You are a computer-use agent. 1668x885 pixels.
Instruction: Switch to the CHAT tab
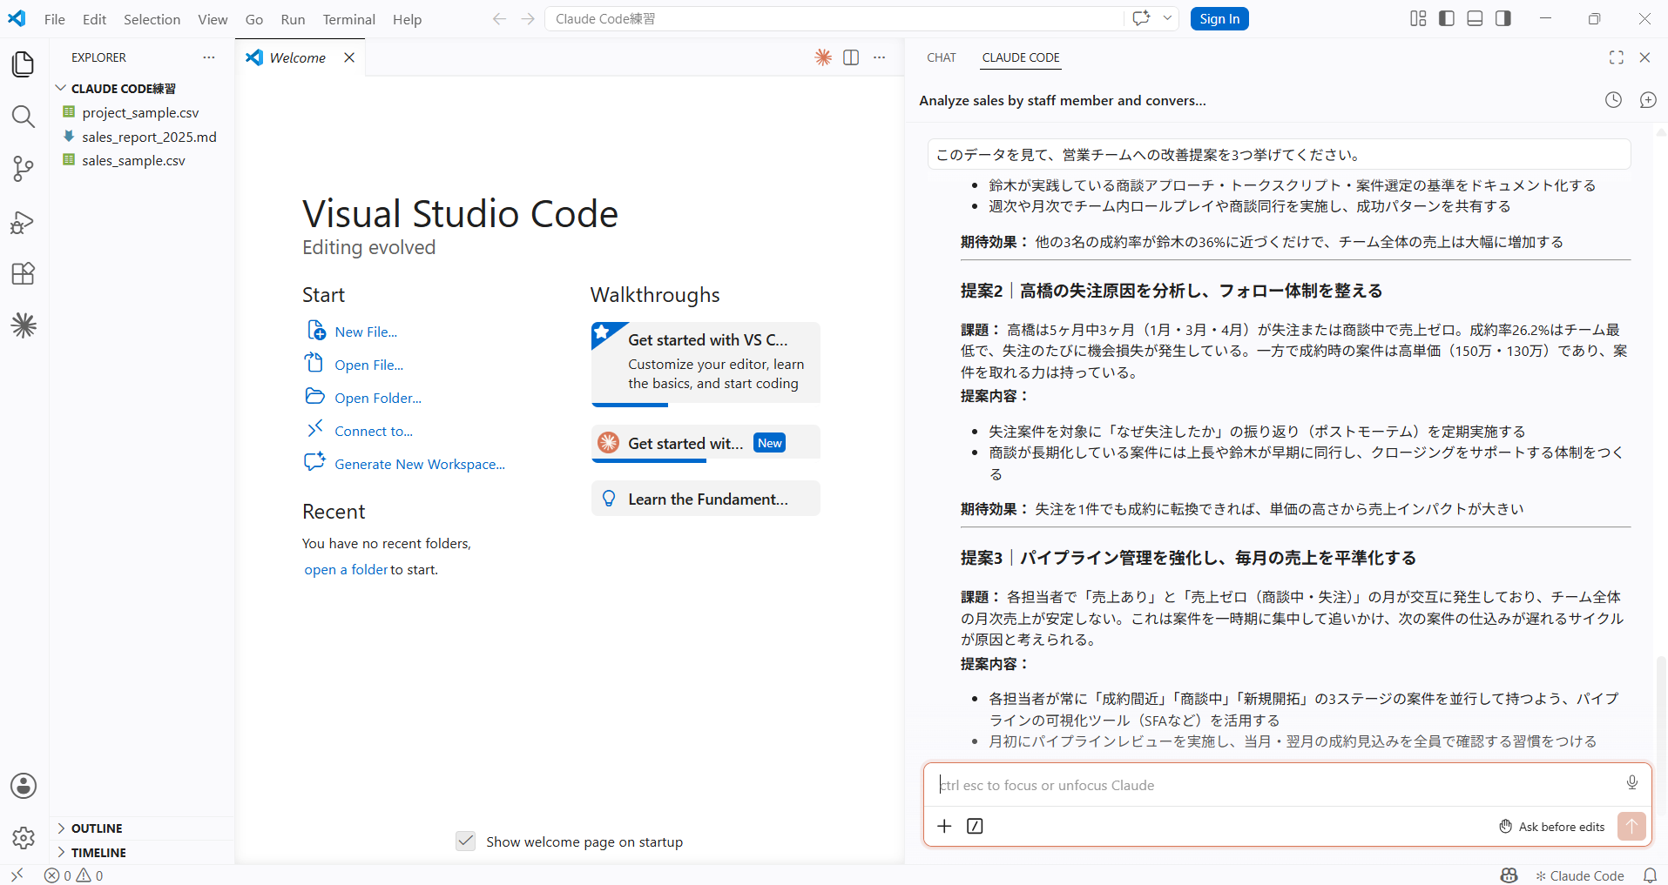point(942,57)
